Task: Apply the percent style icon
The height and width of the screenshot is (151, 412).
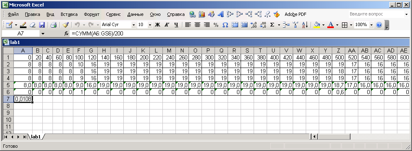Action: [216, 25]
